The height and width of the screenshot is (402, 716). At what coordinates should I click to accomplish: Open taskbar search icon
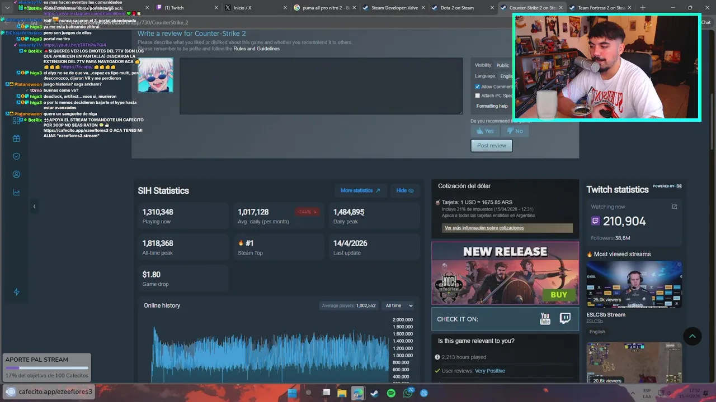pyautogui.click(x=308, y=393)
